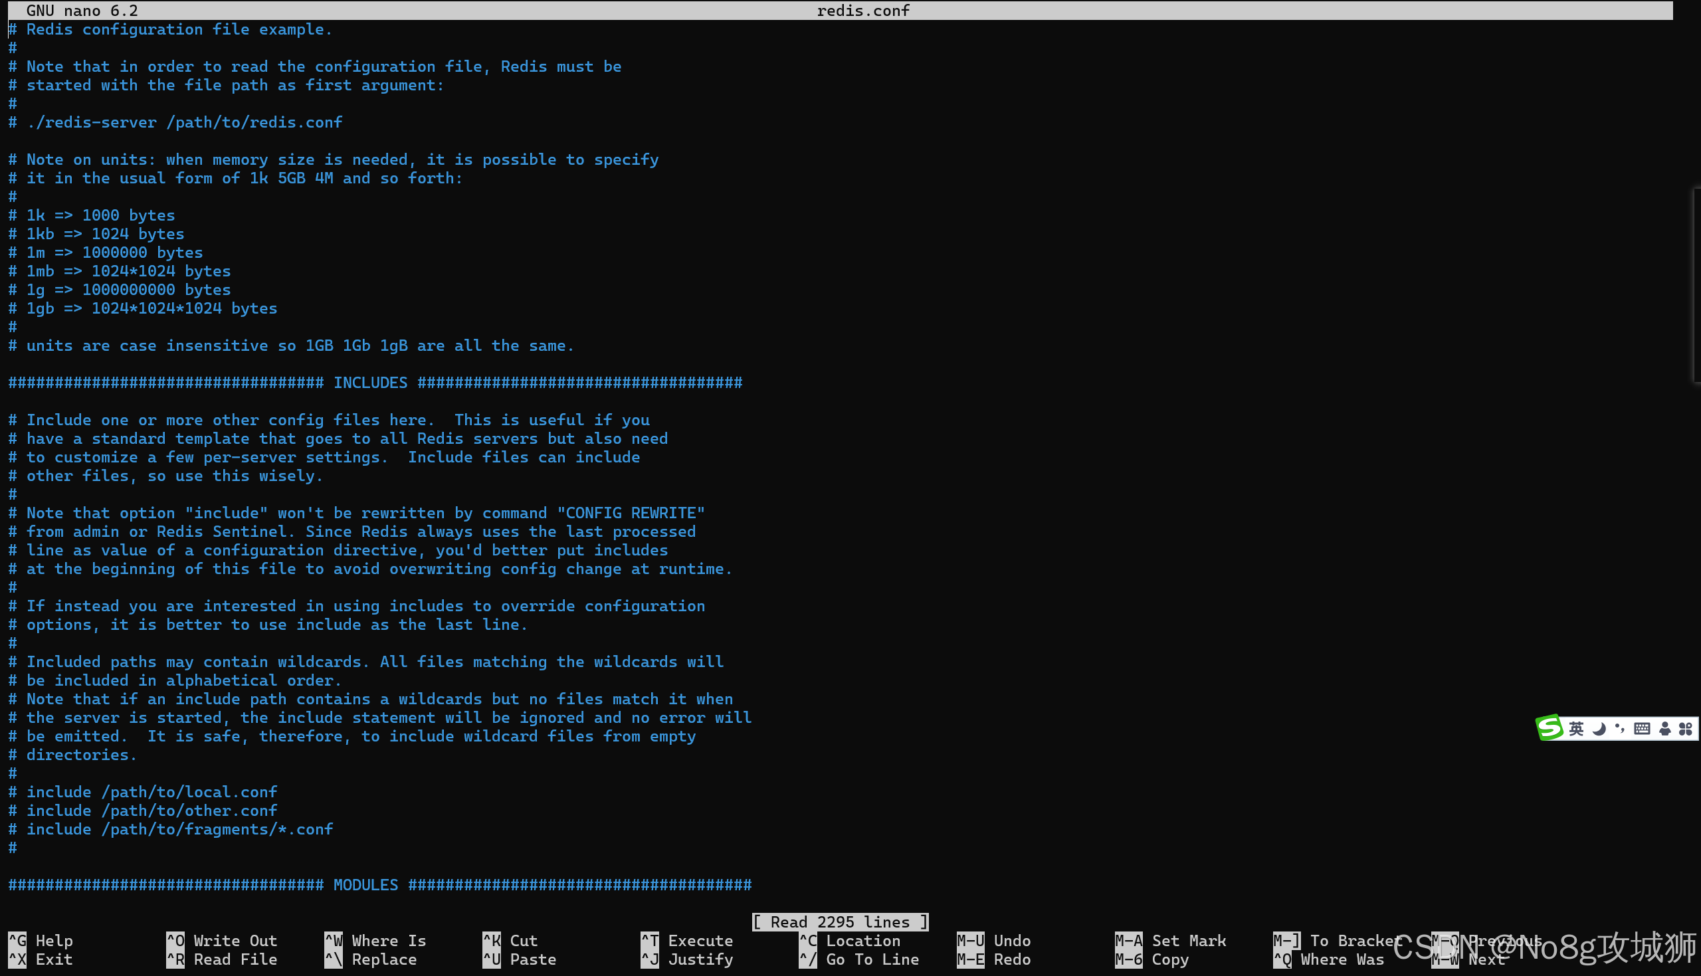Click the M-U Undo shortcut
The image size is (1701, 976).
point(994,941)
